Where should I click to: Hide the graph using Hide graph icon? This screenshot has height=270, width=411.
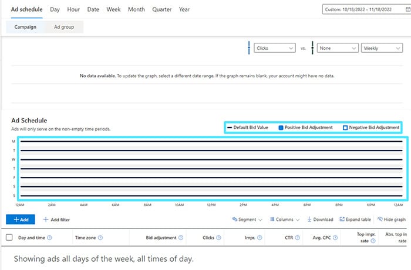380,220
